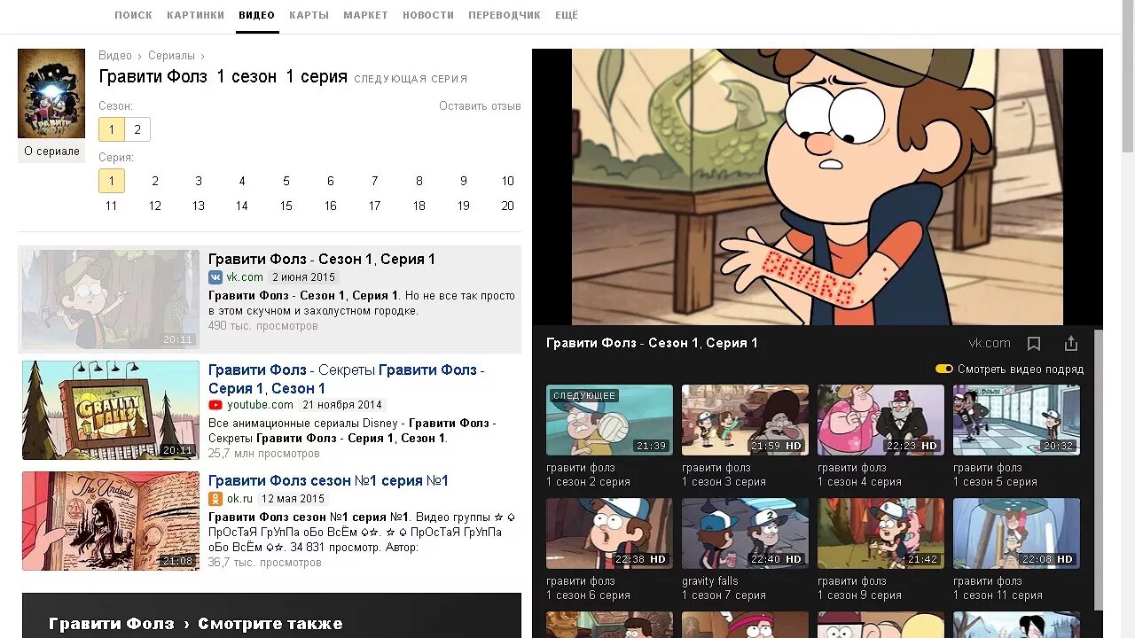The image size is (1135, 638).
Task: Open the Undead journal page thumbnail
Action: (x=111, y=521)
